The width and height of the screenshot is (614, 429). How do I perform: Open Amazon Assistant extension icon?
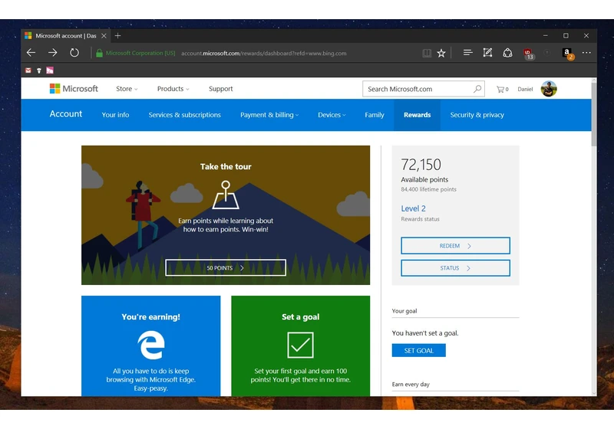point(567,54)
